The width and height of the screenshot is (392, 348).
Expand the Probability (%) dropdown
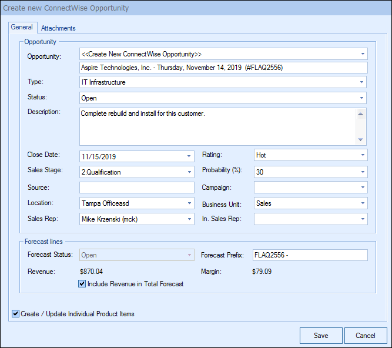(363, 172)
